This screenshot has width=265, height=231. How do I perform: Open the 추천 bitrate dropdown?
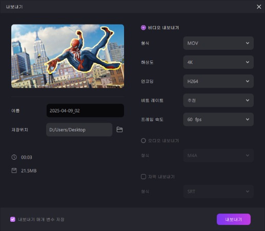click(218, 100)
